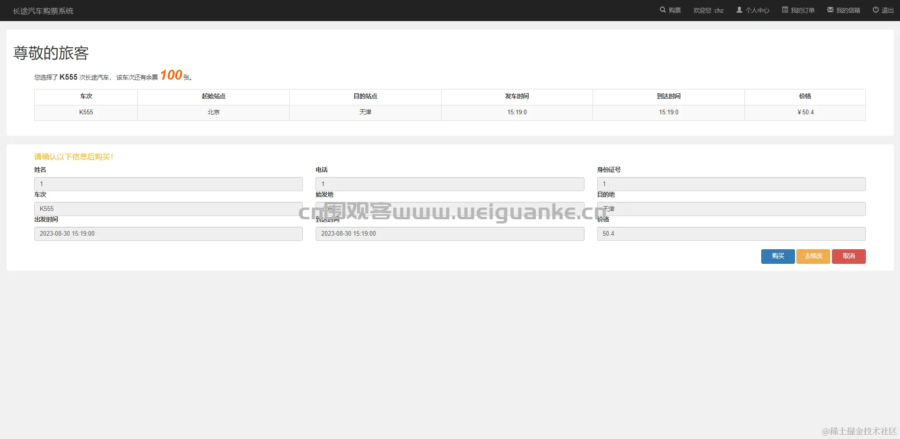Click the user icon for 个人中心
The height and width of the screenshot is (439, 900).
click(x=739, y=10)
